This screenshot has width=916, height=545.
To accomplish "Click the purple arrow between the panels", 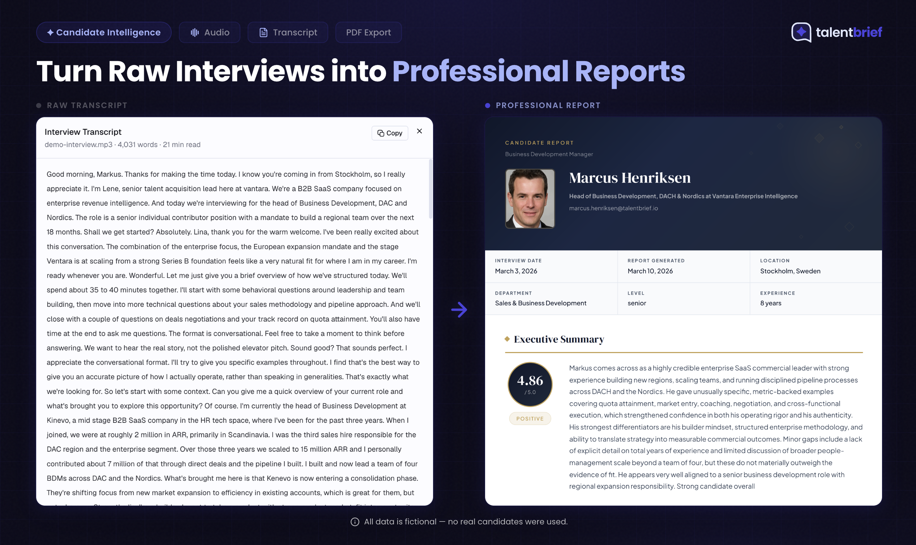I will [x=459, y=310].
